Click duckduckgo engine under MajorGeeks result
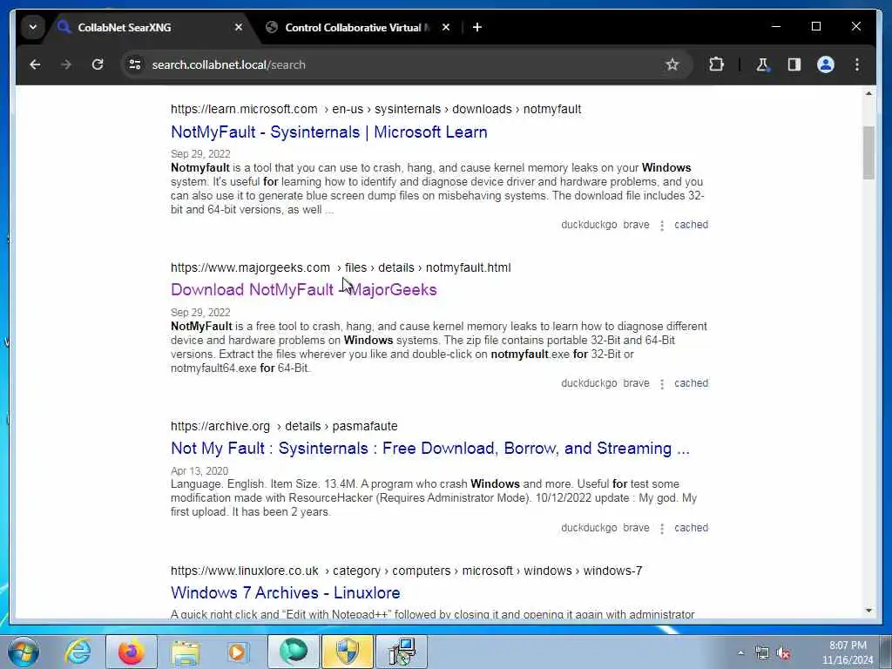The width and height of the screenshot is (892, 669). click(x=589, y=383)
